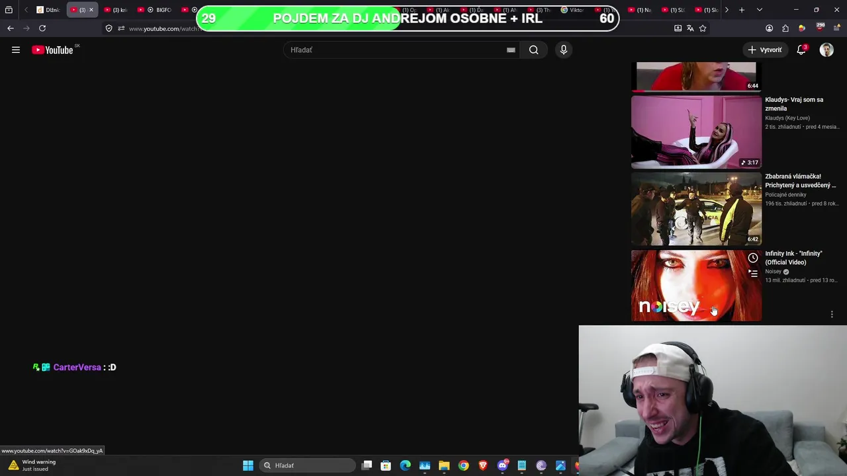The image size is (847, 476).
Task: Open Brave browser from the taskbar
Action: click(x=483, y=465)
